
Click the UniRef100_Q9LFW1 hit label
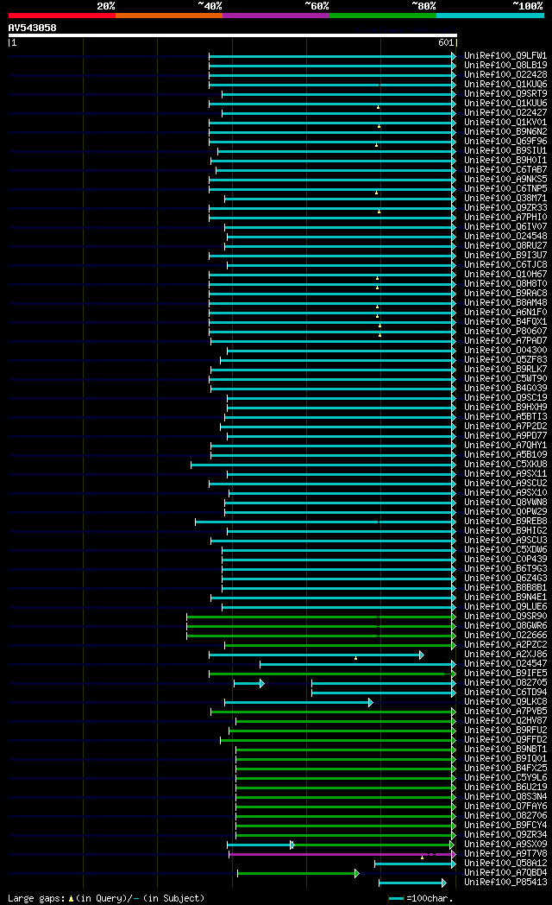tap(505, 56)
